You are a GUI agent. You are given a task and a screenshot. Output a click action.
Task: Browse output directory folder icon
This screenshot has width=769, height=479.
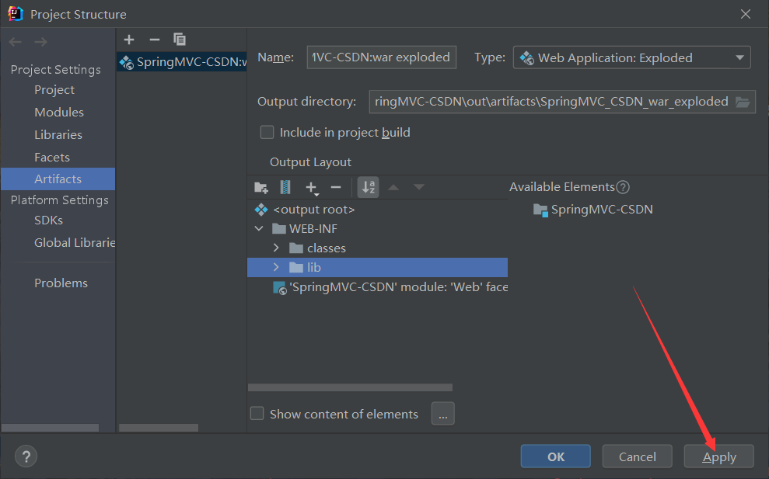coord(743,102)
